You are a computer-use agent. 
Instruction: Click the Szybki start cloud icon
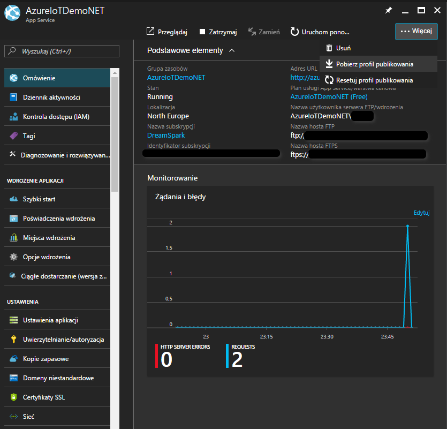14,199
